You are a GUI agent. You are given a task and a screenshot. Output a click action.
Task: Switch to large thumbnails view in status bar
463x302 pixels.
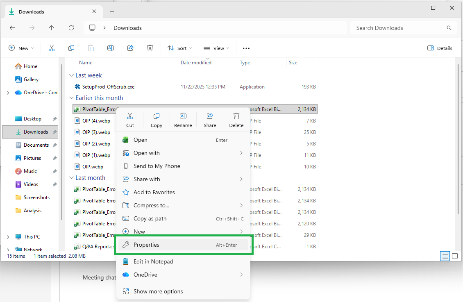pyautogui.click(x=455, y=256)
